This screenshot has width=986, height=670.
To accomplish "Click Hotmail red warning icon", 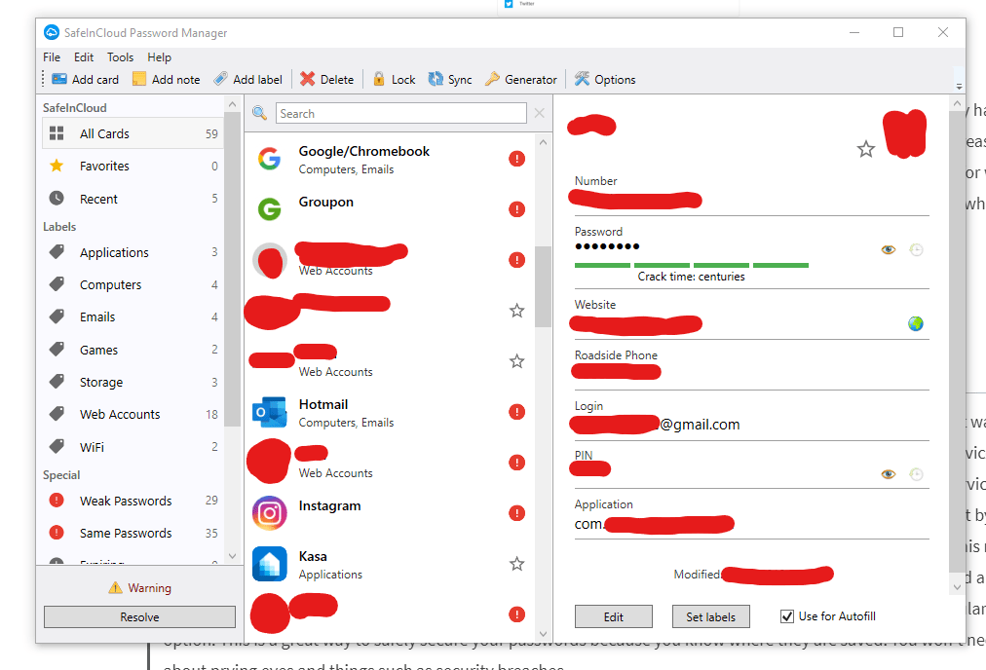I will 517,412.
